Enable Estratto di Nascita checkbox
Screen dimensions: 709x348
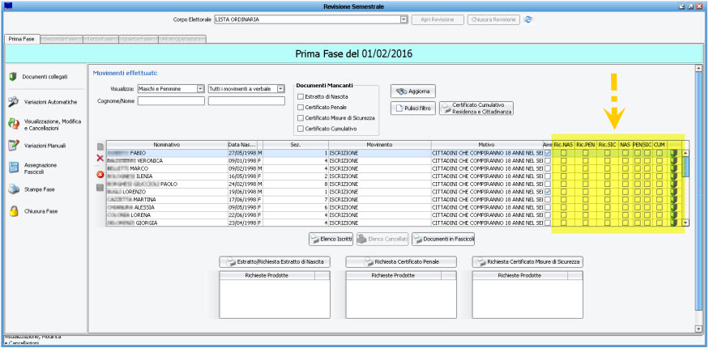(x=300, y=95)
